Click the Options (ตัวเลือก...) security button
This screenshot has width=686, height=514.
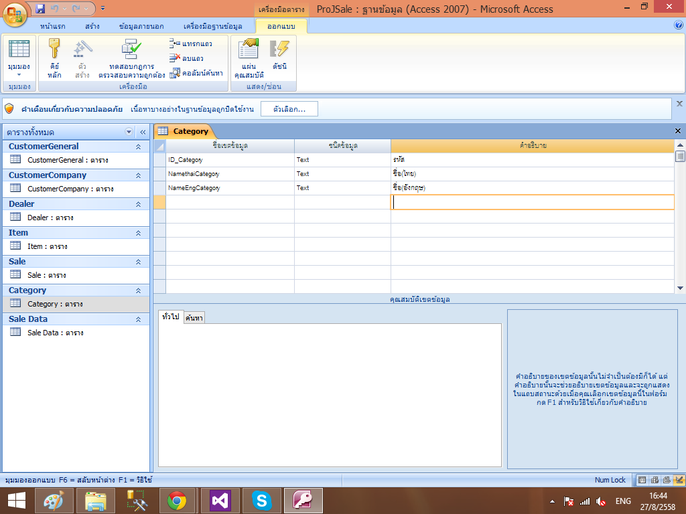(x=289, y=108)
